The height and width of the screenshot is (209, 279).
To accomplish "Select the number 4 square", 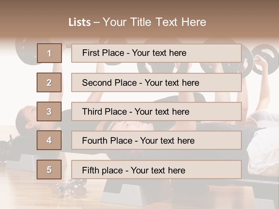I will pos(49,140).
